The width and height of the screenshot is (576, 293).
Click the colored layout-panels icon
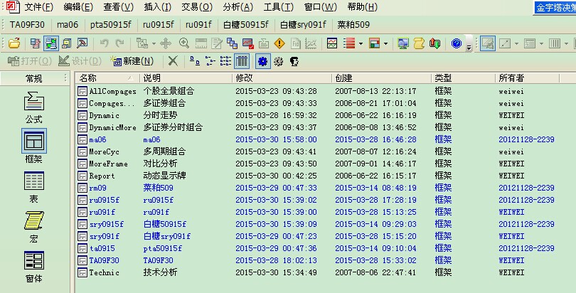[x=374, y=43]
